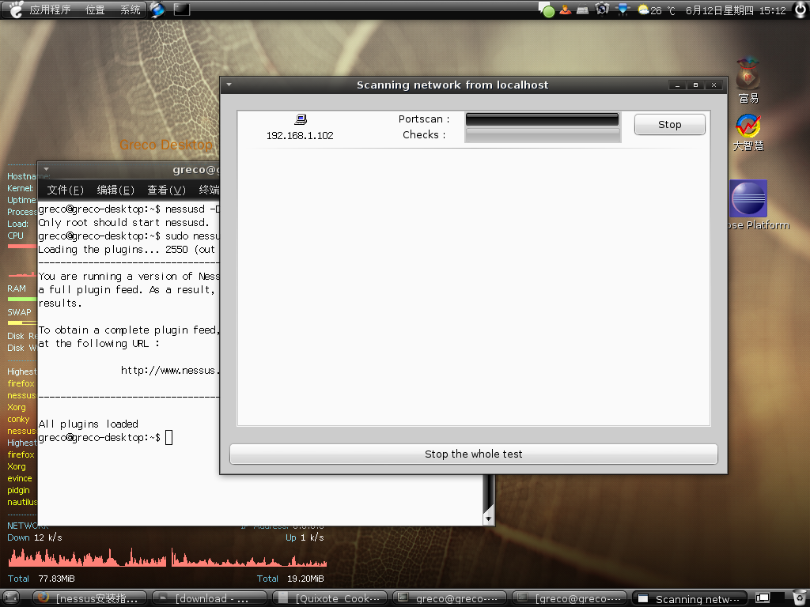This screenshot has height=607, width=810.
Task: Open the scanning window's title menu arrow
Action: (229, 85)
